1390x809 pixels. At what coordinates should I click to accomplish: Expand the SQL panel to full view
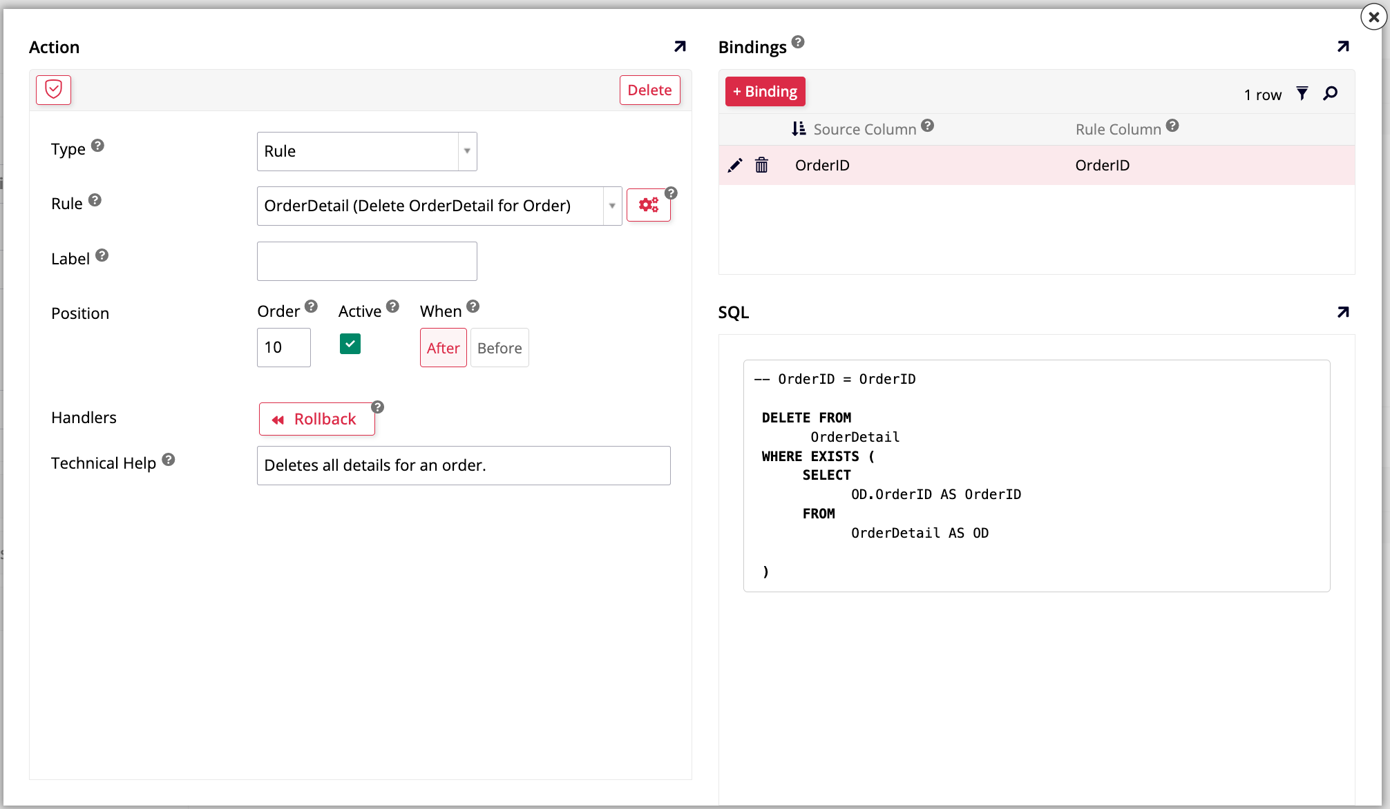[1343, 312]
